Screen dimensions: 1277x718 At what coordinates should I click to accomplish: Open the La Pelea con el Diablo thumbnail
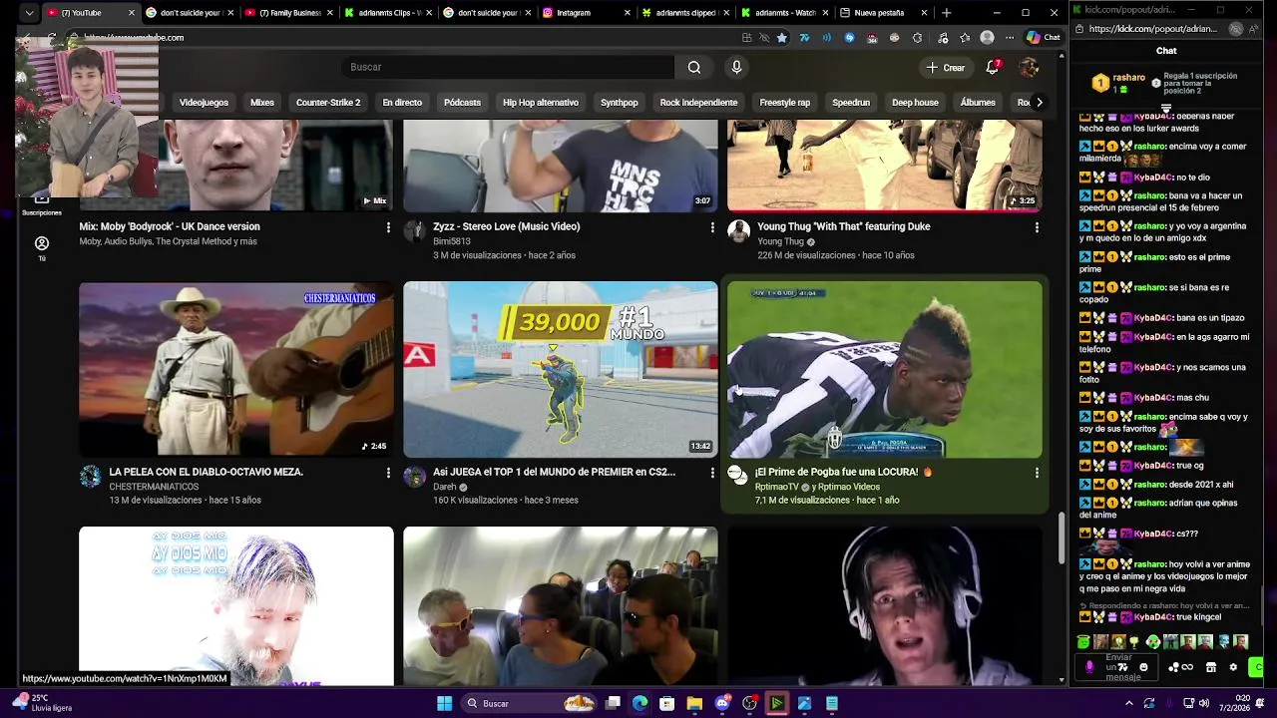[x=236, y=369]
